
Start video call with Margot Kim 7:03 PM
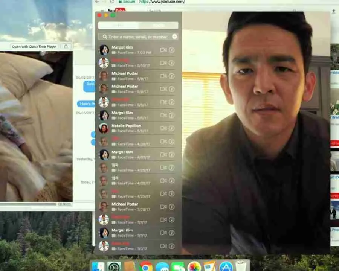click(163, 50)
